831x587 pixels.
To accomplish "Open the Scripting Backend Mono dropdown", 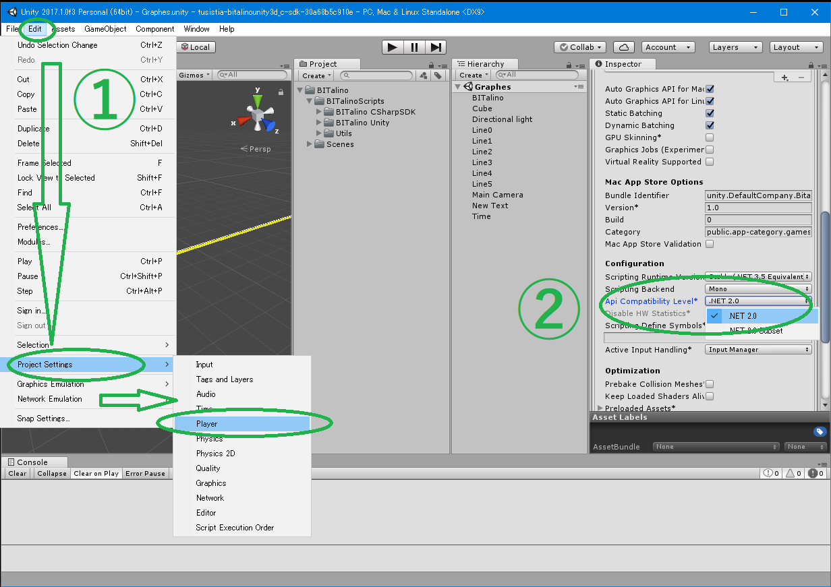I will tap(758, 289).
